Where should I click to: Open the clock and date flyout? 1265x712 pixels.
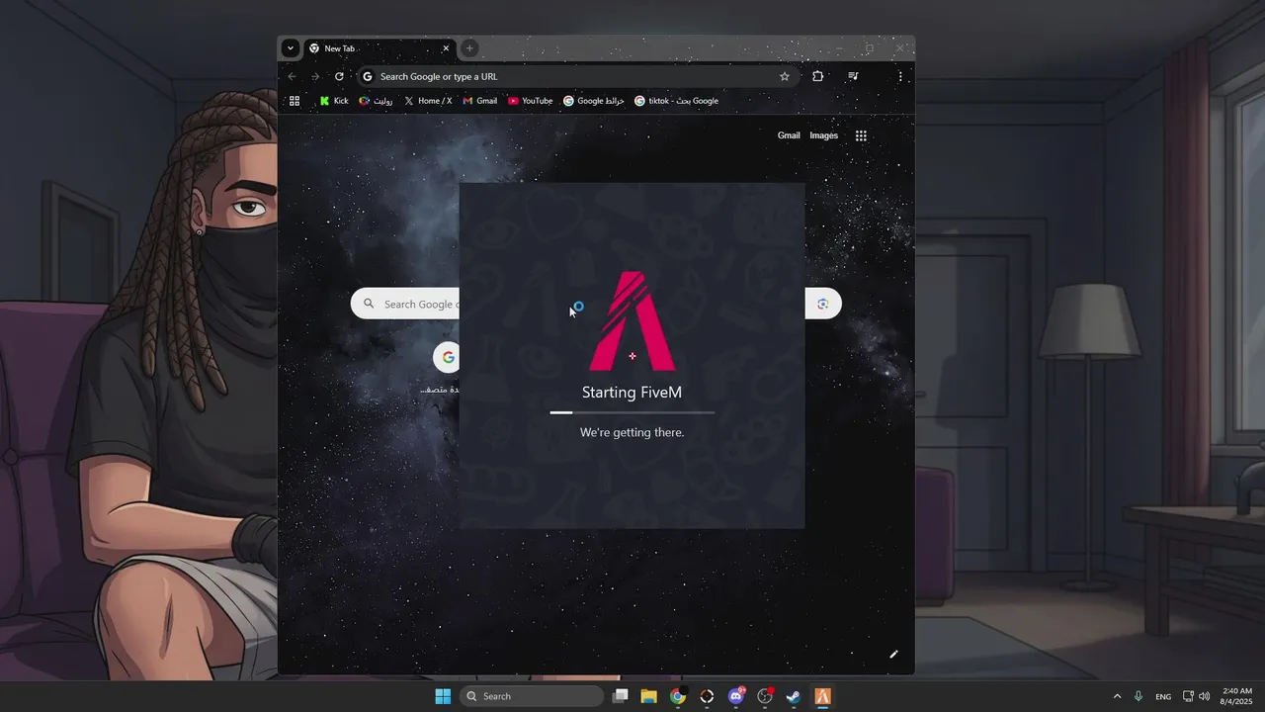click(1237, 696)
